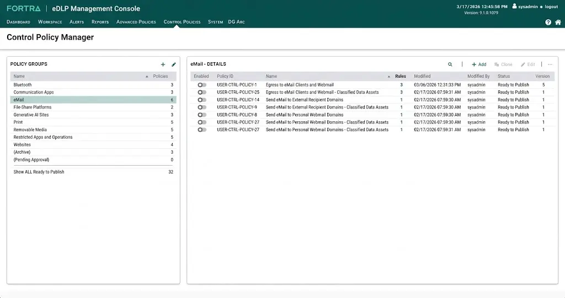Select policy Egress to eMail Clients and Webmail

(x=300, y=85)
